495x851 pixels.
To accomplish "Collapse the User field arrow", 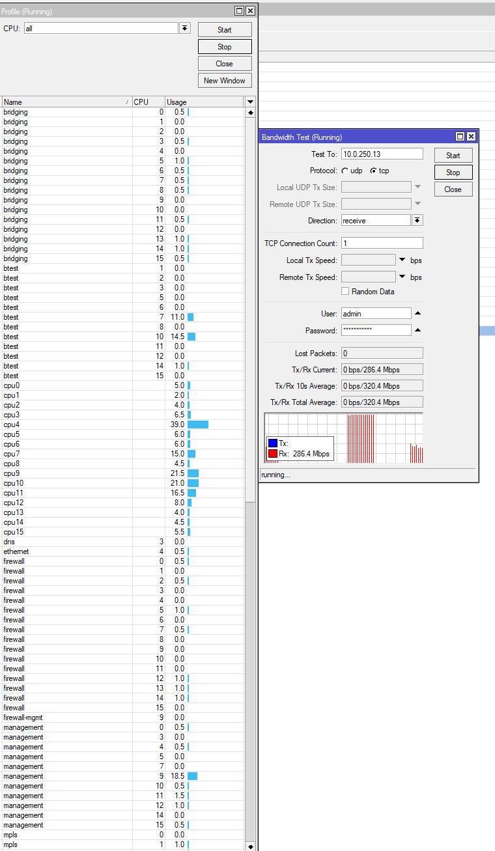I will [x=418, y=314].
